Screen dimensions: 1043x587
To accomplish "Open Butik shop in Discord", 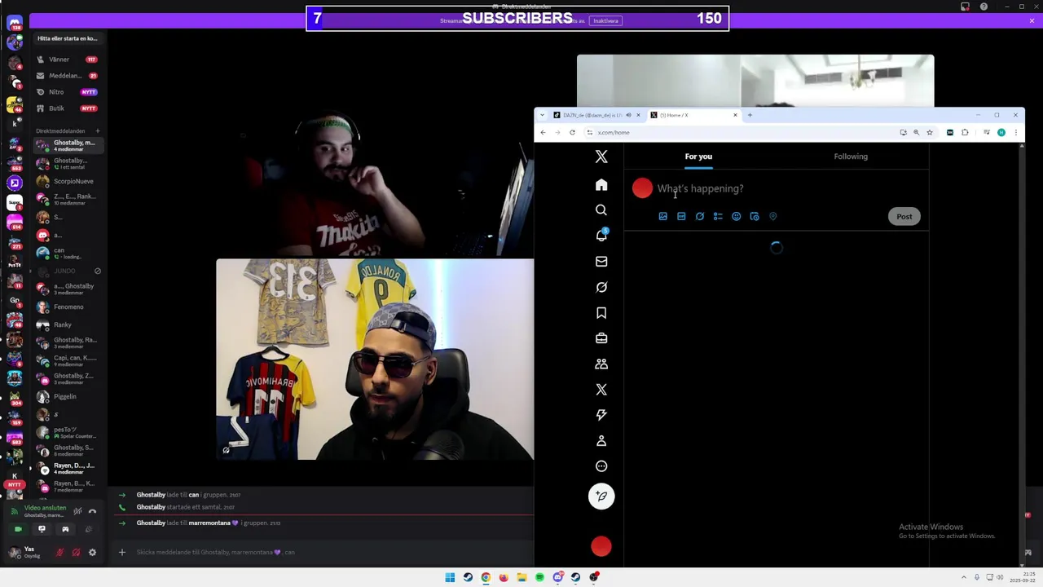I will coord(67,108).
